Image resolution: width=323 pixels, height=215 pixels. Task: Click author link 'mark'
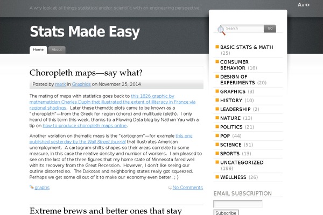click(60, 84)
